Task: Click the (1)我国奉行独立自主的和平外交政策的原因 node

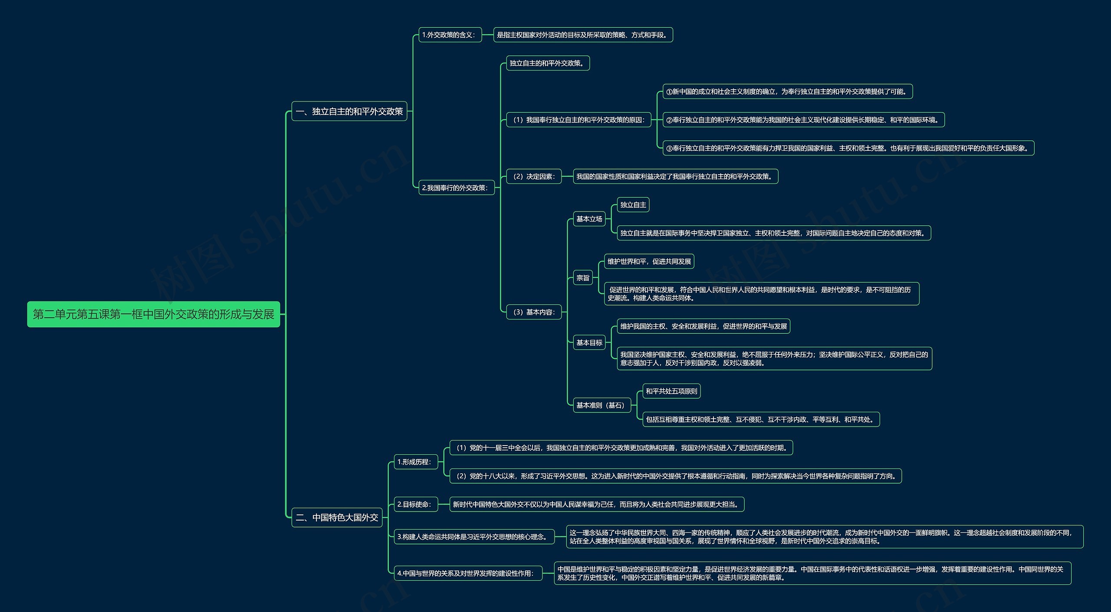Action: coord(579,120)
